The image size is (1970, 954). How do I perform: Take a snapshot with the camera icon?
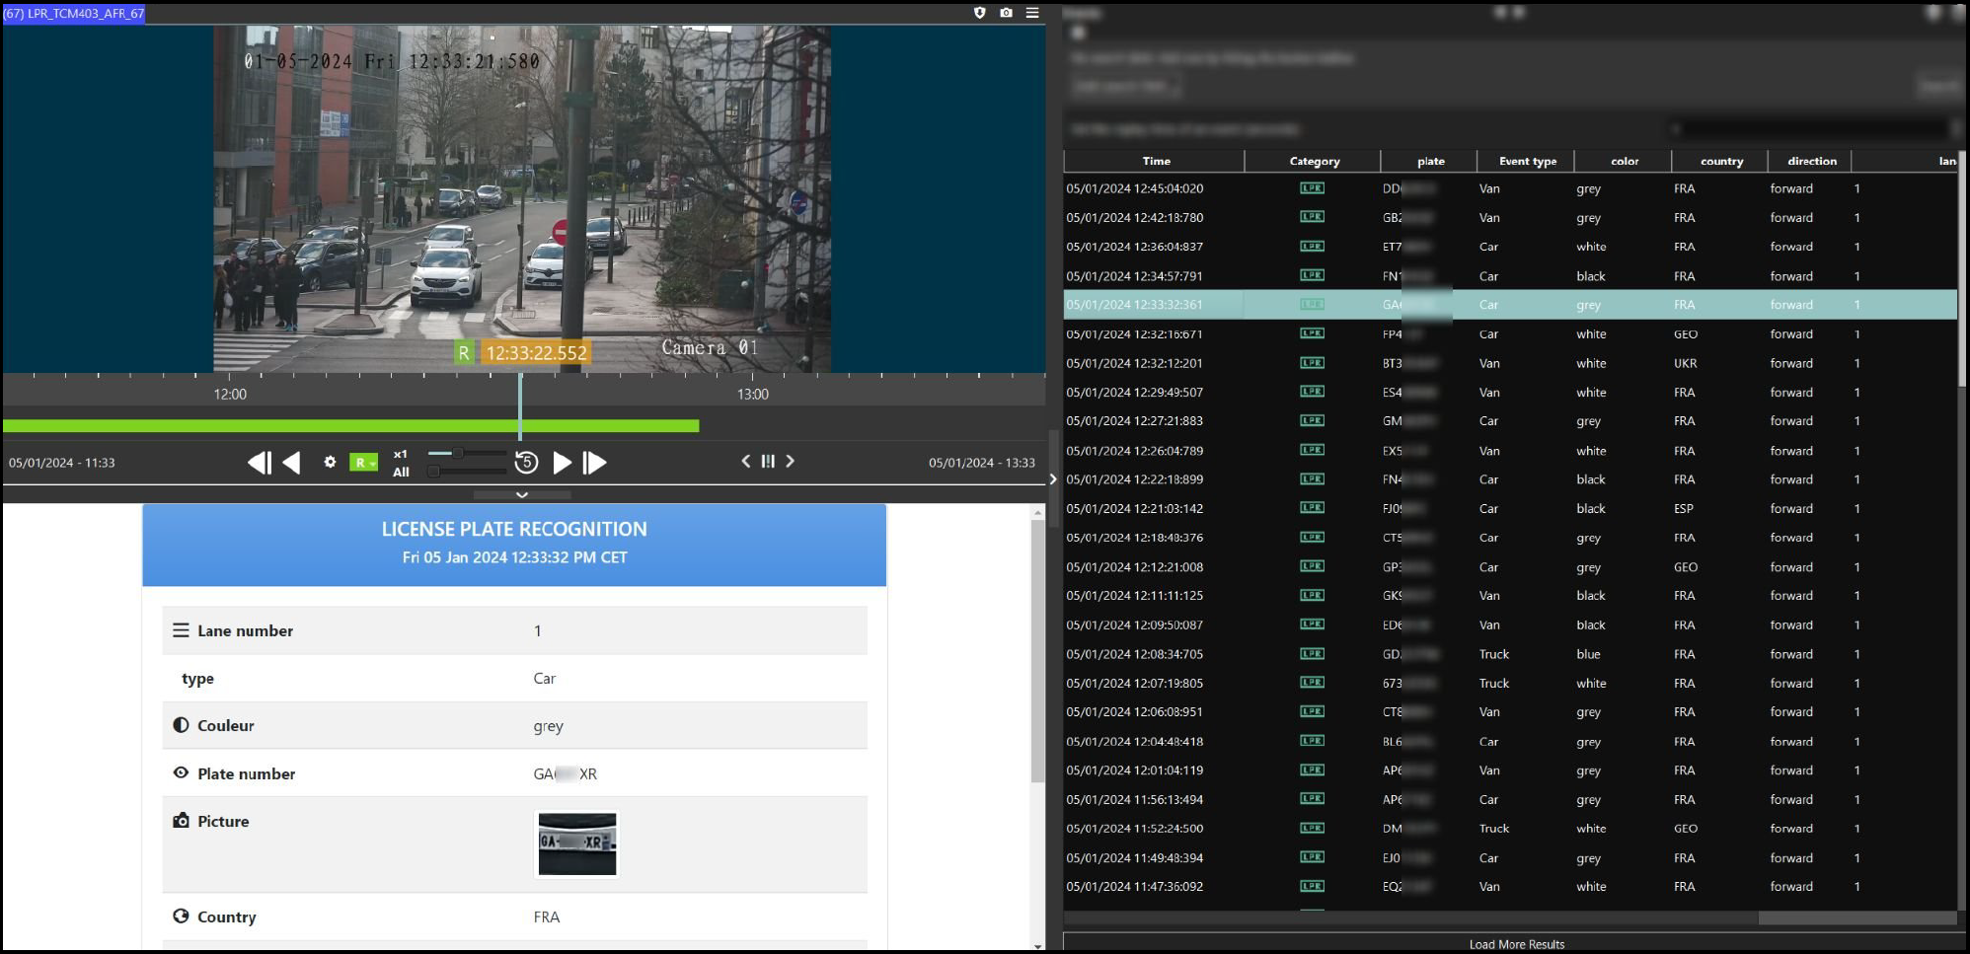click(1006, 13)
